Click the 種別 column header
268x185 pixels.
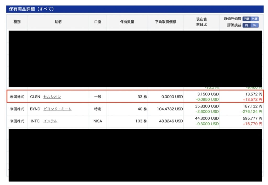click(x=17, y=22)
